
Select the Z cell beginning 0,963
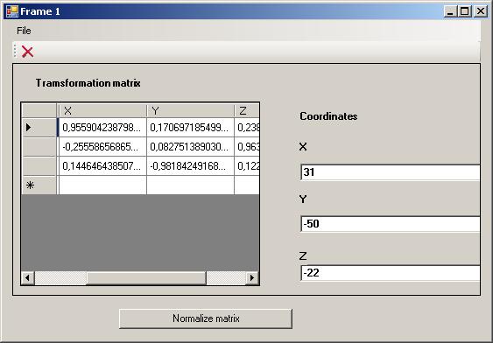tap(247, 147)
